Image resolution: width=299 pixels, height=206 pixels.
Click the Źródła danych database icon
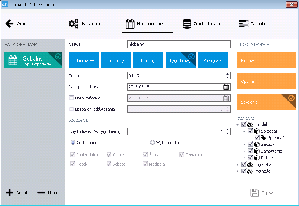[187, 24]
